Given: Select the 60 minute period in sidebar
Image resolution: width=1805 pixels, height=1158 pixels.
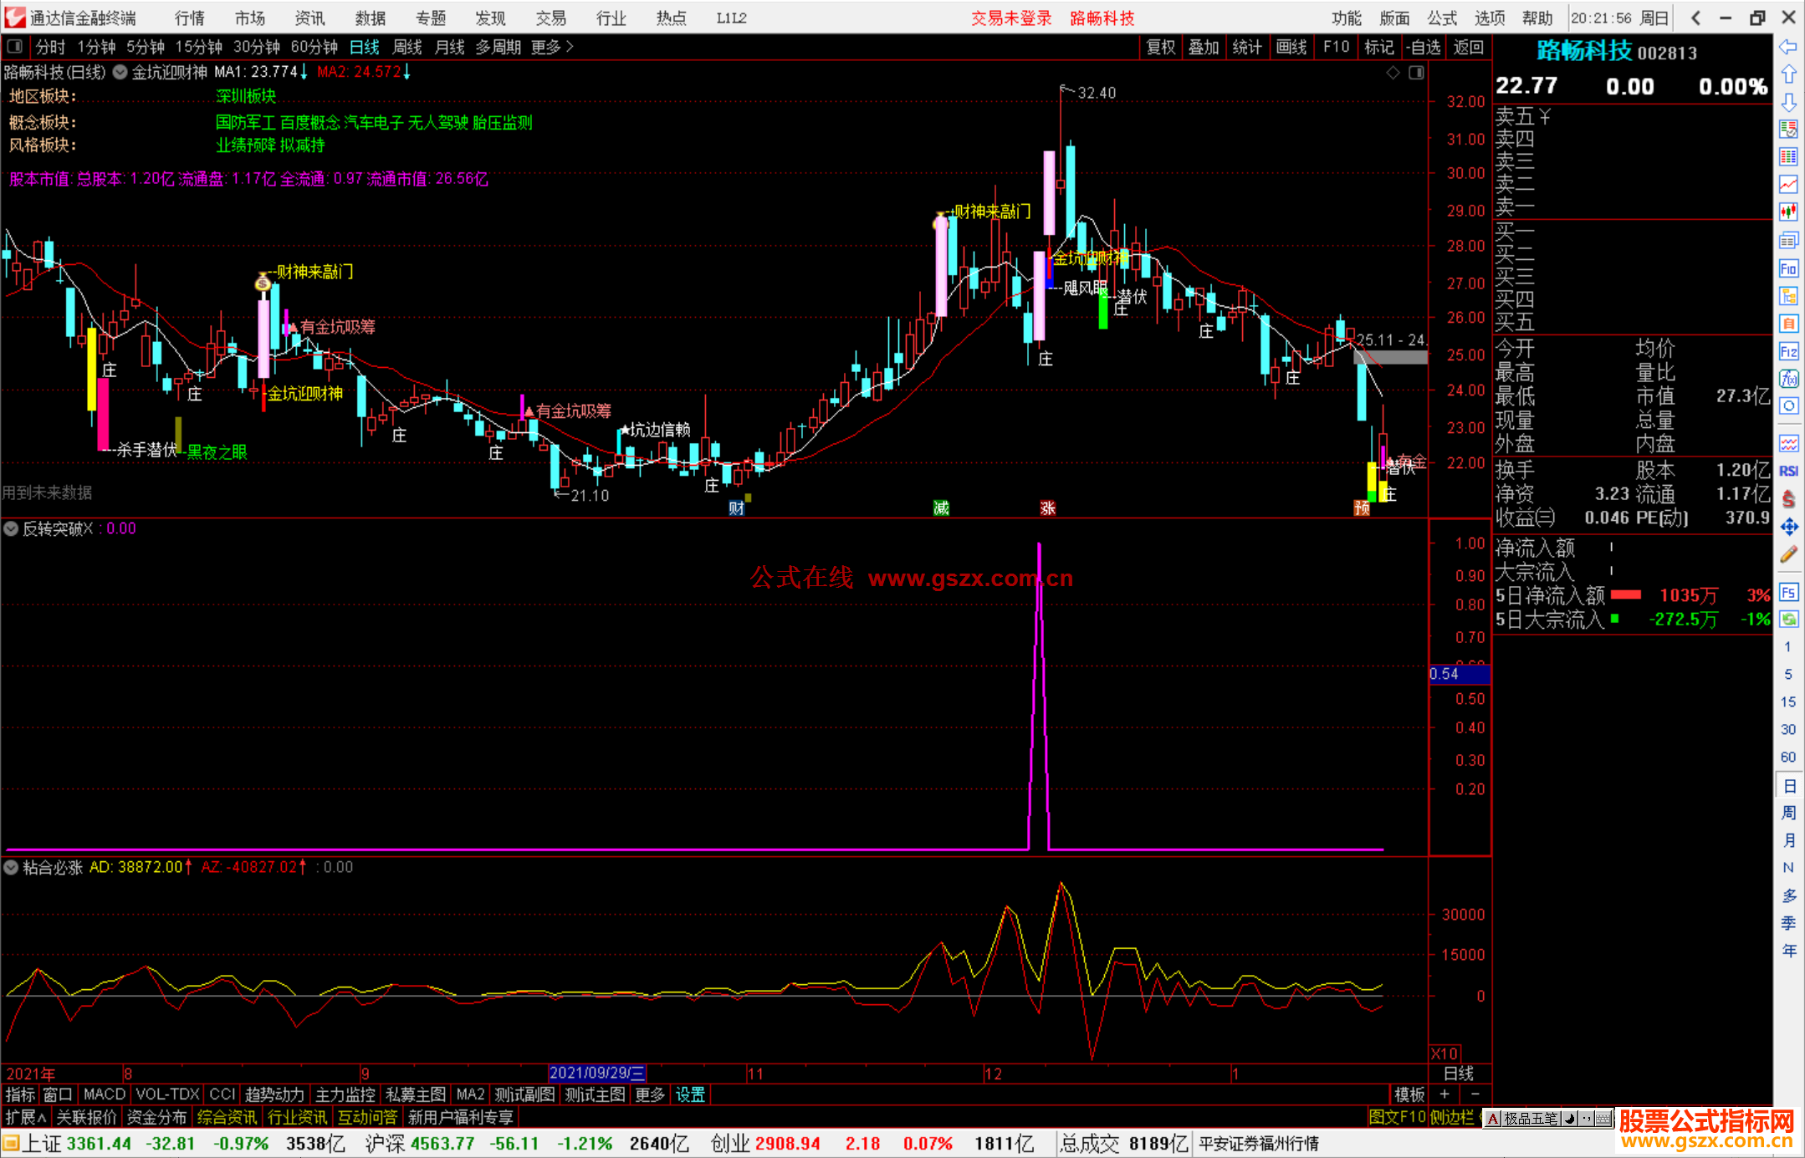Looking at the screenshot, I should click(x=1788, y=757).
